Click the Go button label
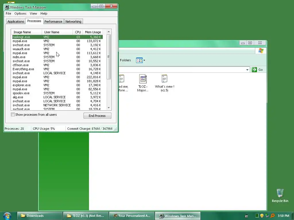 (260, 70)
